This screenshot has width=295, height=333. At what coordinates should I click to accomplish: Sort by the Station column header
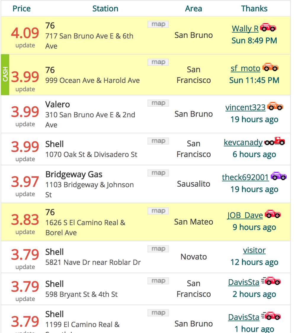pos(105,9)
